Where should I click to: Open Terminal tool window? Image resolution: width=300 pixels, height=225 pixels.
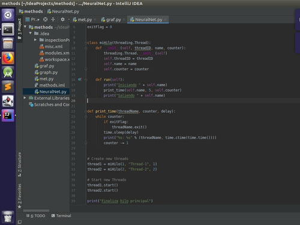pyautogui.click(x=61, y=216)
